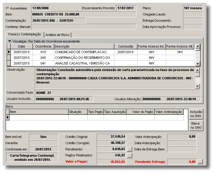213x173 pixels.
Task: Click the Usuário Alteração field
Action: pyautogui.click(x=171, y=99)
